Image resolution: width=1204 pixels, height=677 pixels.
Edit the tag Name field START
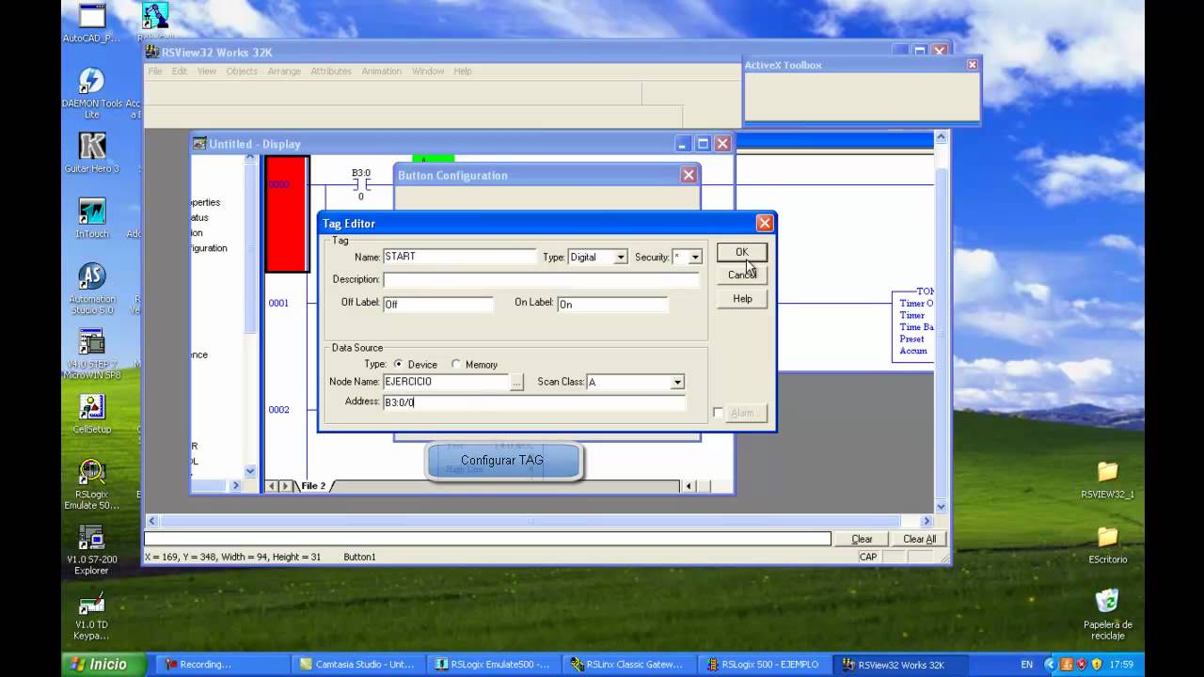[x=459, y=257]
